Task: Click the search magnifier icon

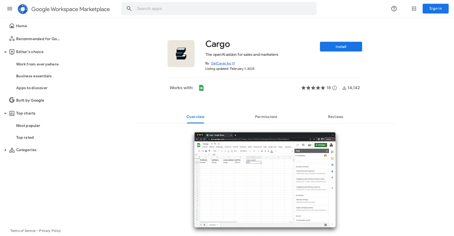Action: pyautogui.click(x=129, y=9)
